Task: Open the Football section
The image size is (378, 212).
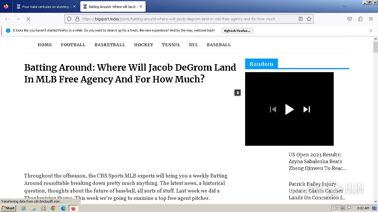Action: [x=73, y=45]
